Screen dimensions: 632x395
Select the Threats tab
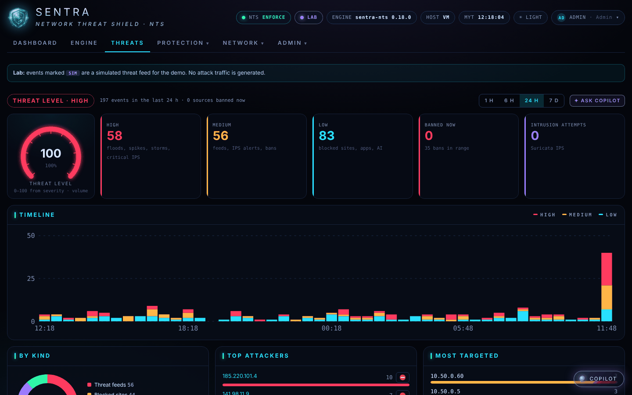pyautogui.click(x=127, y=43)
